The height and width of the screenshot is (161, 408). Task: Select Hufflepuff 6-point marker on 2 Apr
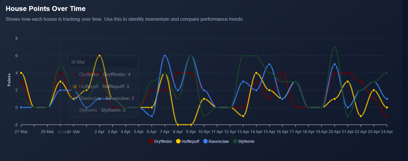[x=99, y=56]
